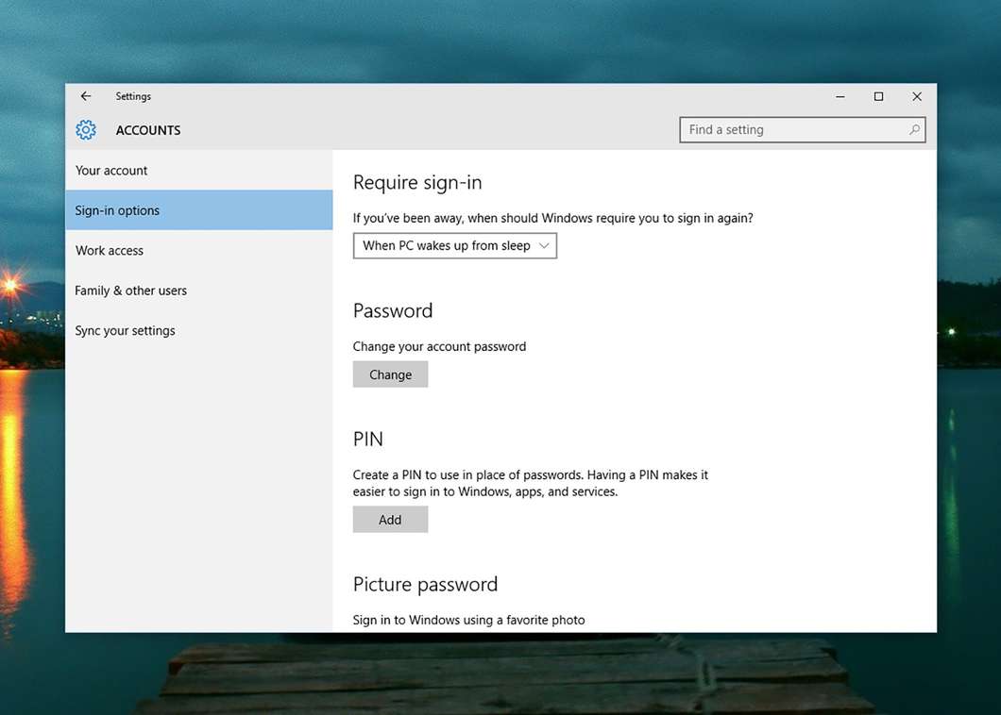The width and height of the screenshot is (1001, 715).
Task: Focus the Find a setting field
Action: [x=791, y=130]
